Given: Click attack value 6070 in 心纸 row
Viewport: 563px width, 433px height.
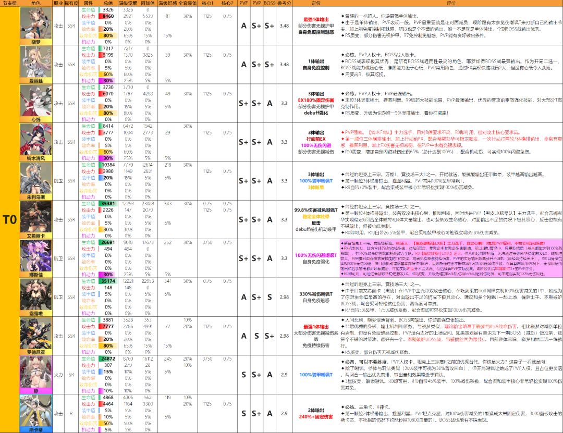Looking at the screenshot, I should pyautogui.click(x=108, y=94).
